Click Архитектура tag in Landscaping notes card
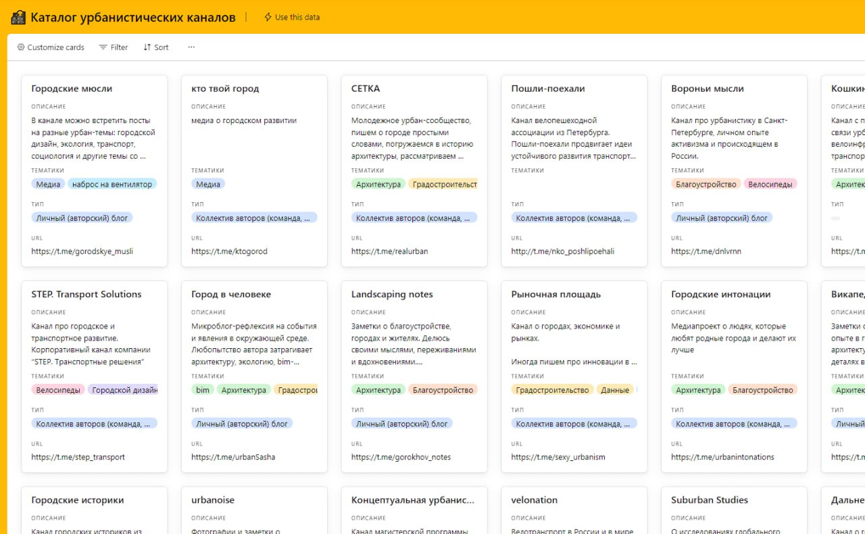Viewport: 865px width, 534px height. [378, 390]
